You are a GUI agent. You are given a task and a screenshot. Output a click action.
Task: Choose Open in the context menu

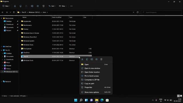click(x=96, y=64)
